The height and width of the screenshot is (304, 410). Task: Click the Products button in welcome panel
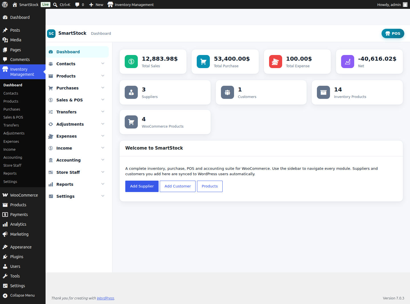[210, 186]
